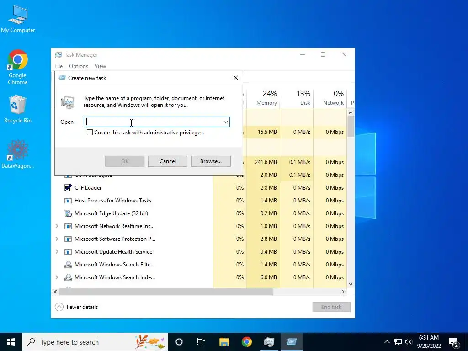468x351 pixels.
Task: Click the taskbar search box
Action: click(95, 342)
